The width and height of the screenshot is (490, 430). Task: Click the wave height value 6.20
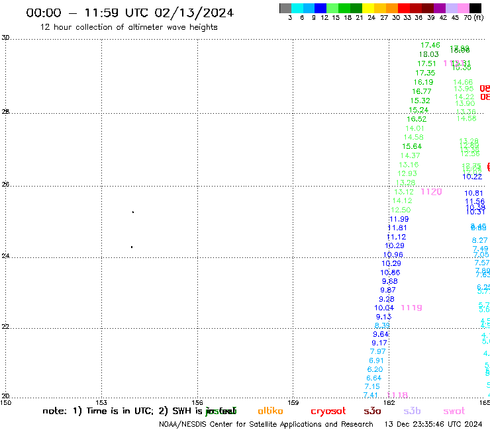point(375,369)
